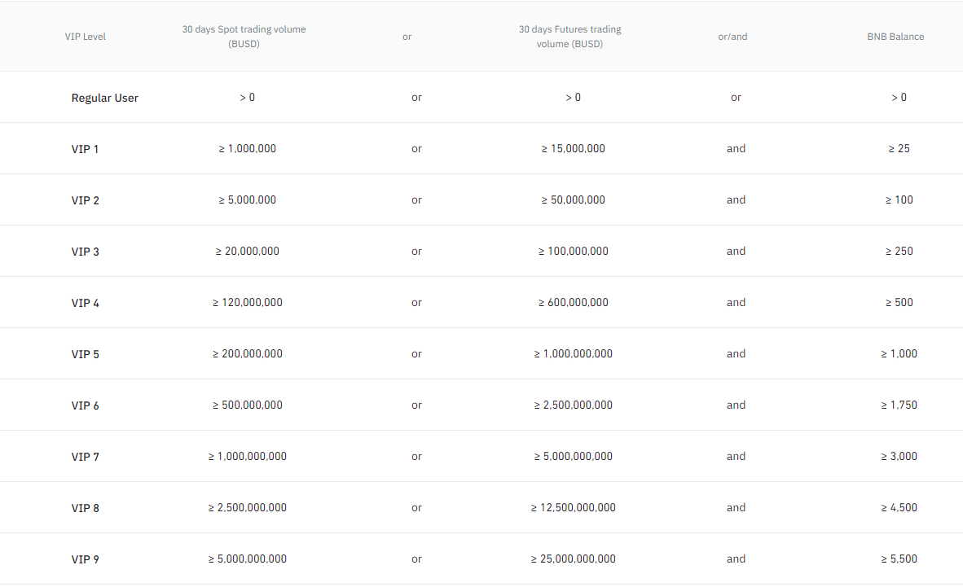Select the "Regular User" row label

tap(104, 98)
